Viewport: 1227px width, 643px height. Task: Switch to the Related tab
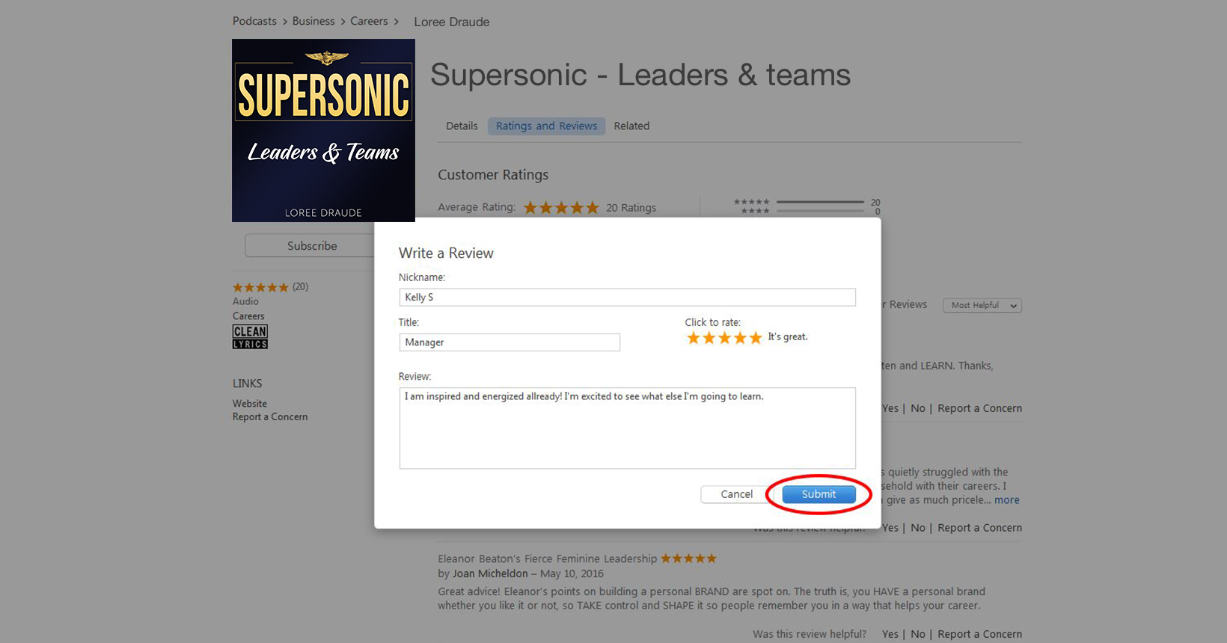(631, 126)
